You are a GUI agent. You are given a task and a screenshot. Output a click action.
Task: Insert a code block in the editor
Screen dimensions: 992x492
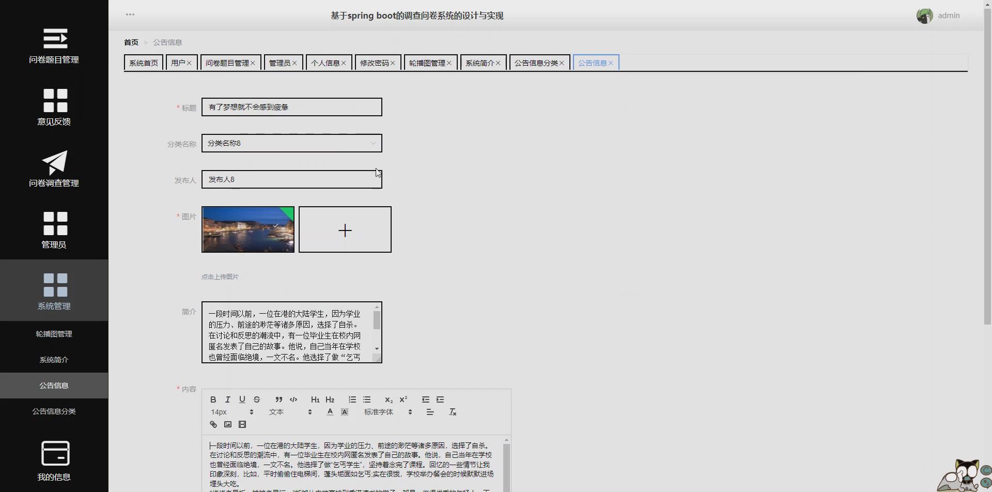point(293,399)
